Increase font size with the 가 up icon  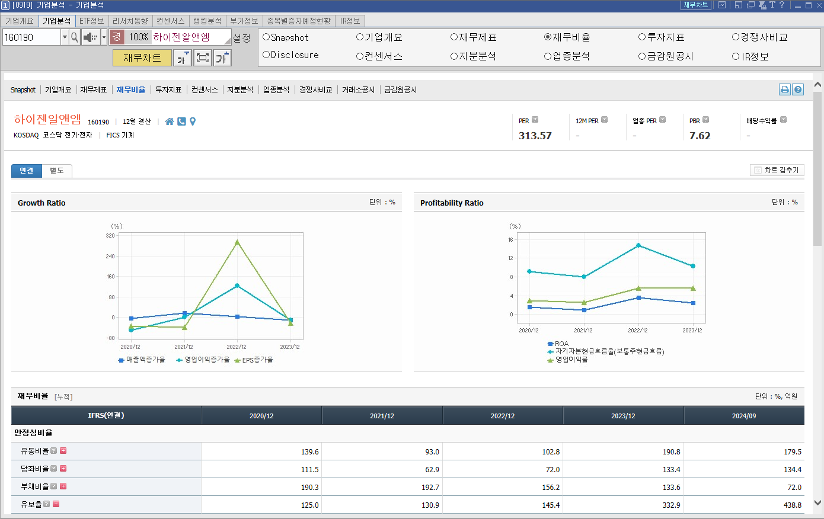(222, 57)
